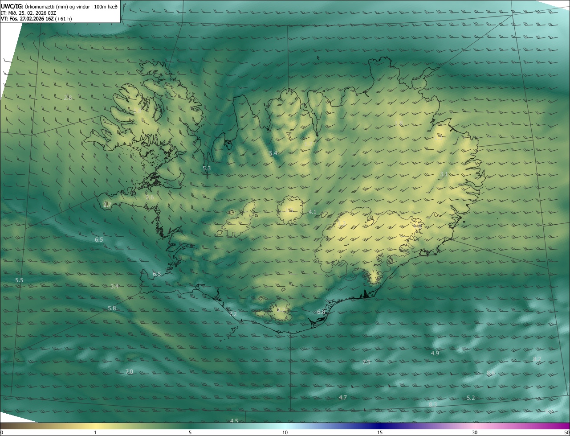The image size is (570, 436).
Task: Click the '15' tick label on the colour scale
Action: click(380, 432)
